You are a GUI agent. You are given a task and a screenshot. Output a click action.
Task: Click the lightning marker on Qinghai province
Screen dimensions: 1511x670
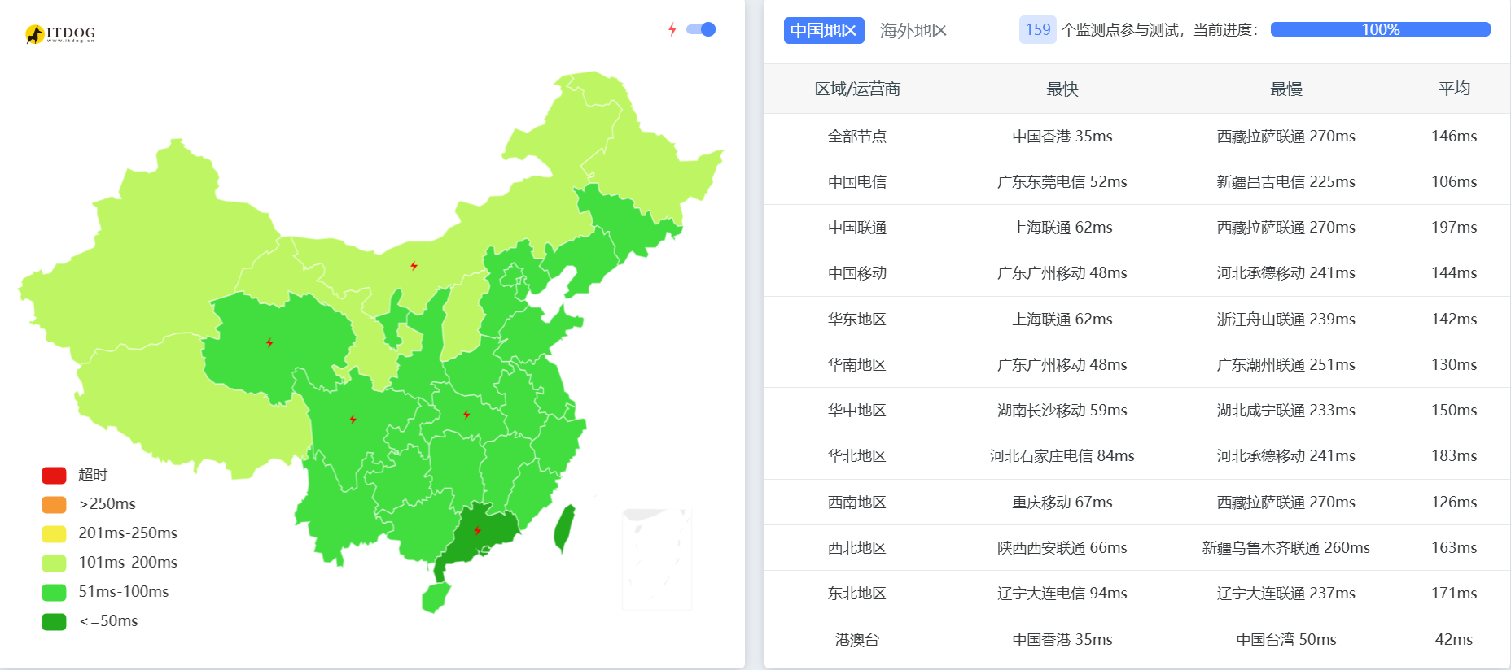[x=269, y=342]
